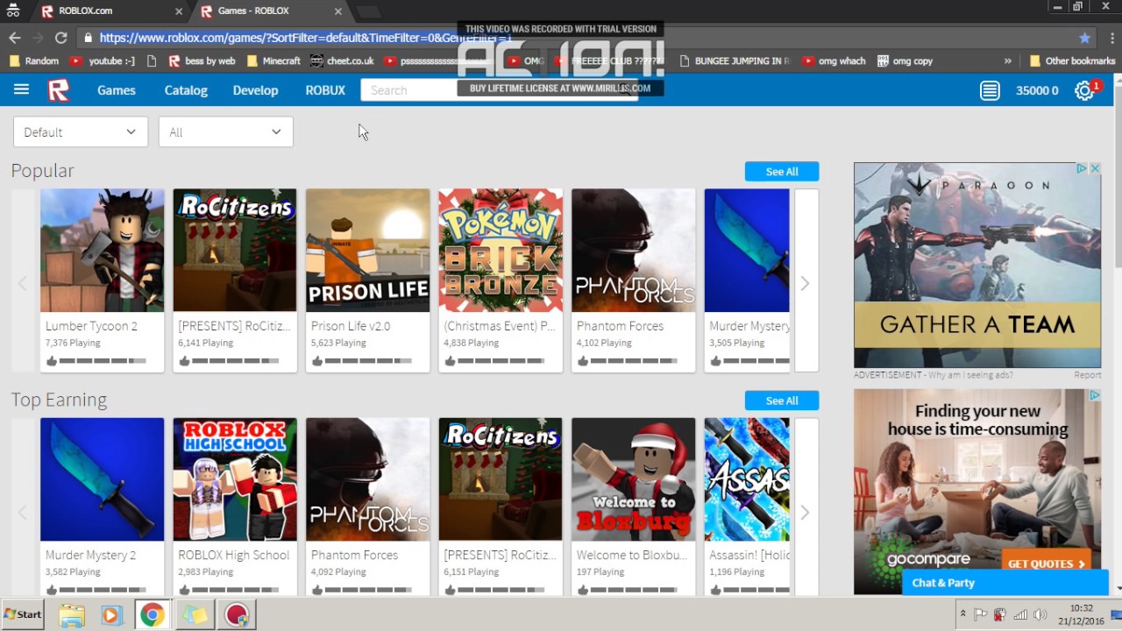Click Why am I seeing ads link
1122x631 pixels.
(x=969, y=375)
